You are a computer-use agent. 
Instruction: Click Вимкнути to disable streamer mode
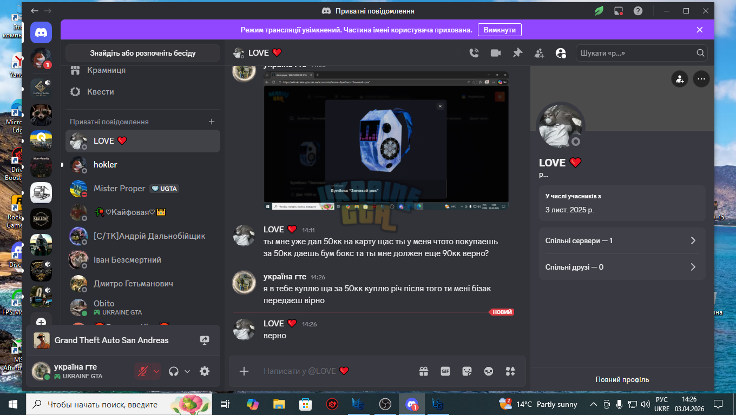pos(500,30)
